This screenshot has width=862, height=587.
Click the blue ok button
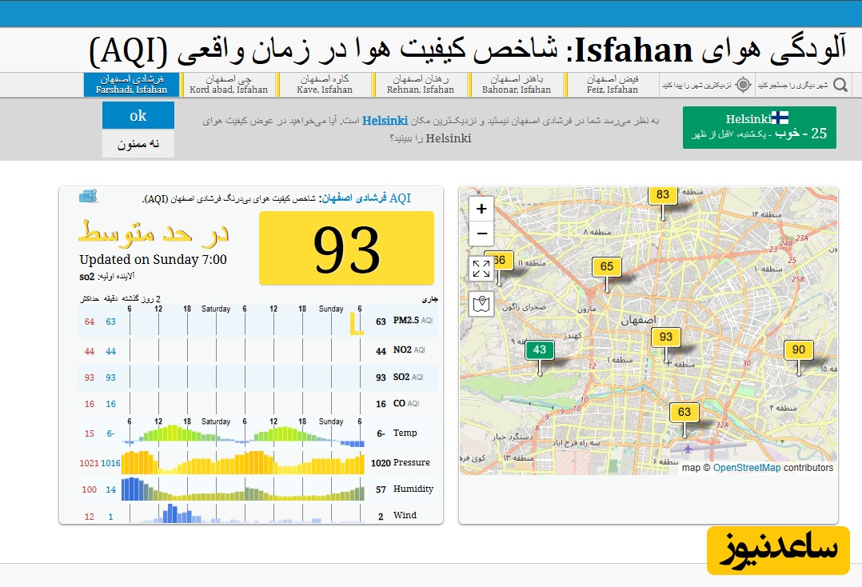[x=138, y=115]
